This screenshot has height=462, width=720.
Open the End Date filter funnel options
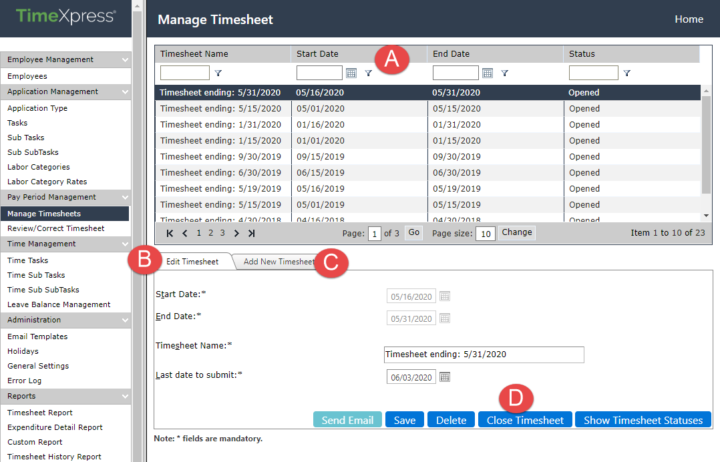click(x=503, y=73)
